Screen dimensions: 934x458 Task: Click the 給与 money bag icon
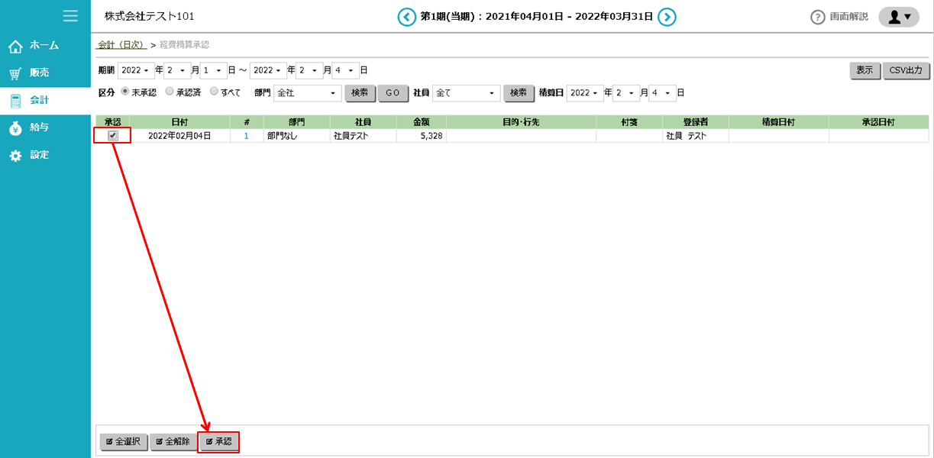(15, 128)
